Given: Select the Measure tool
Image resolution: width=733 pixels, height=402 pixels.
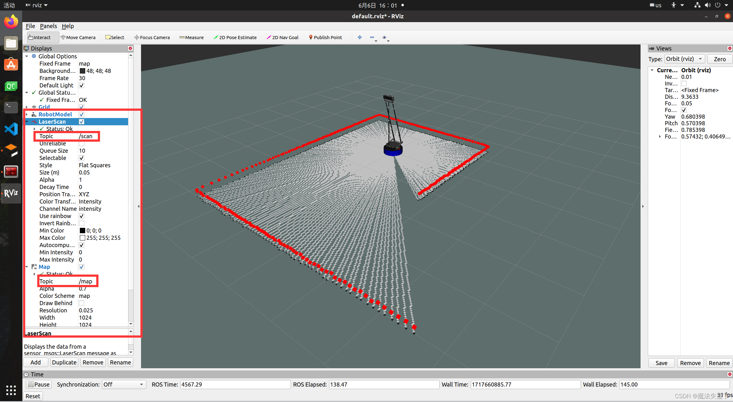Looking at the screenshot, I should [x=192, y=37].
